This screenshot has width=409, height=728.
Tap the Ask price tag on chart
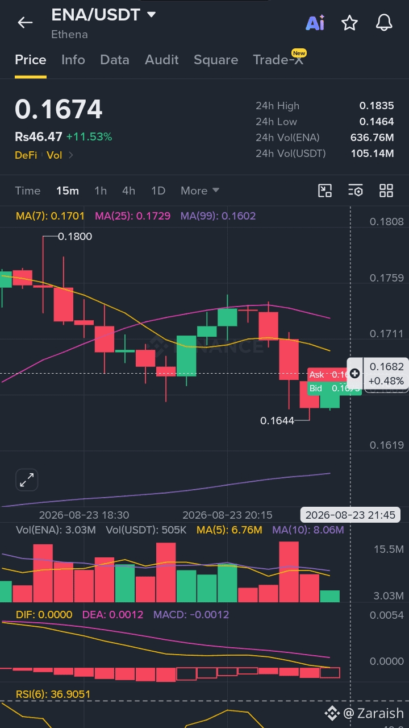[x=327, y=375]
